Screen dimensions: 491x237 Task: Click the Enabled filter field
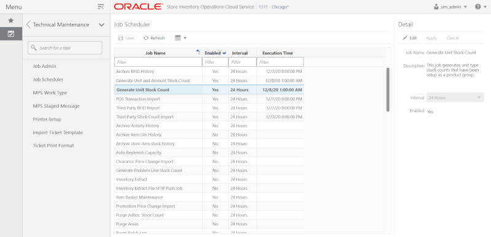(x=215, y=62)
